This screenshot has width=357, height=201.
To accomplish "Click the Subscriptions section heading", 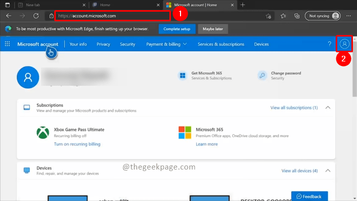I will tap(50, 105).
